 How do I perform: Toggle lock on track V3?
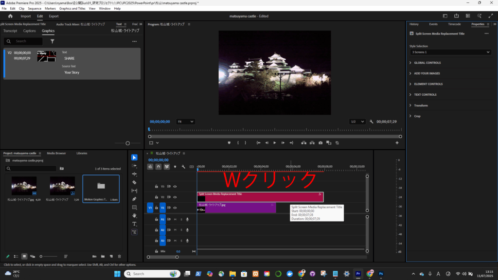tap(156, 186)
